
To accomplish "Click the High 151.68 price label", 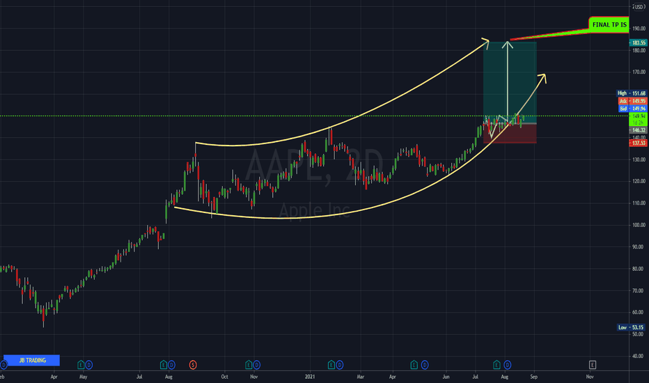I will coord(632,93).
